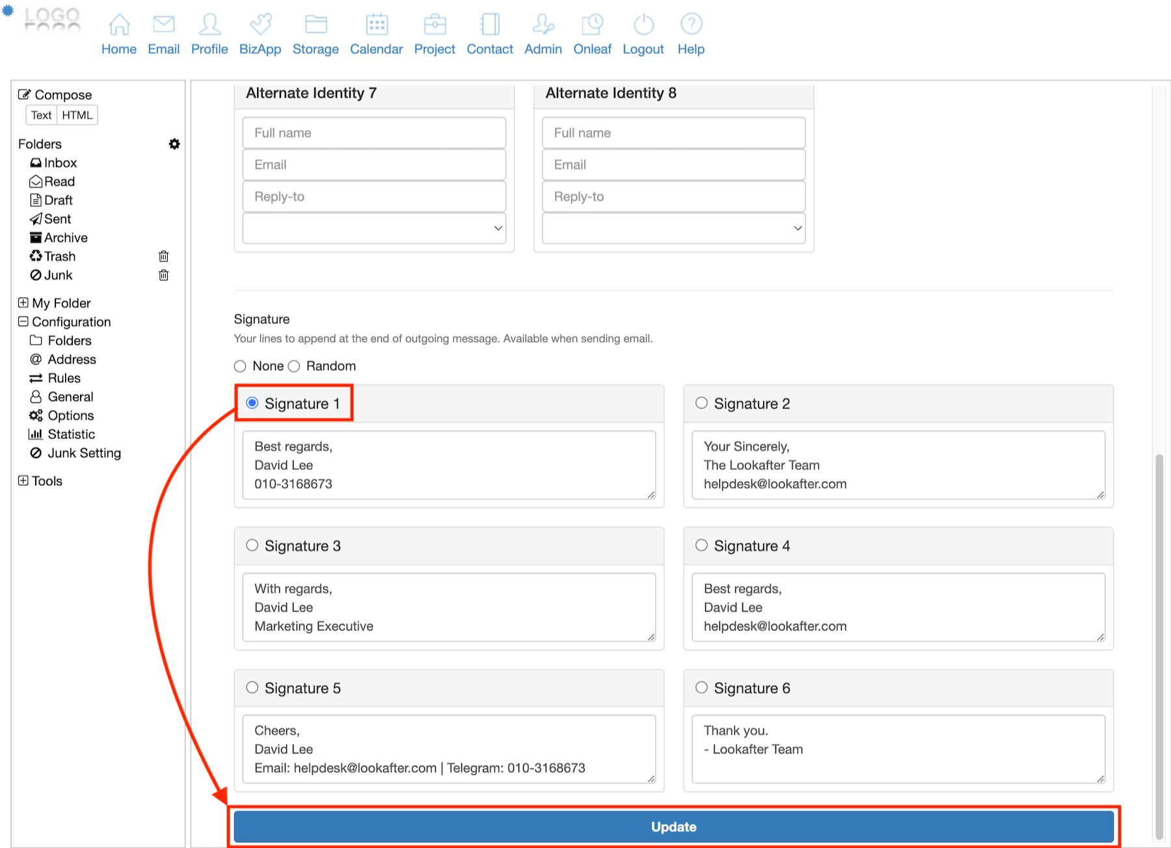Expand the My Folder tree
This screenshot has width=1171, height=848.
click(x=23, y=302)
